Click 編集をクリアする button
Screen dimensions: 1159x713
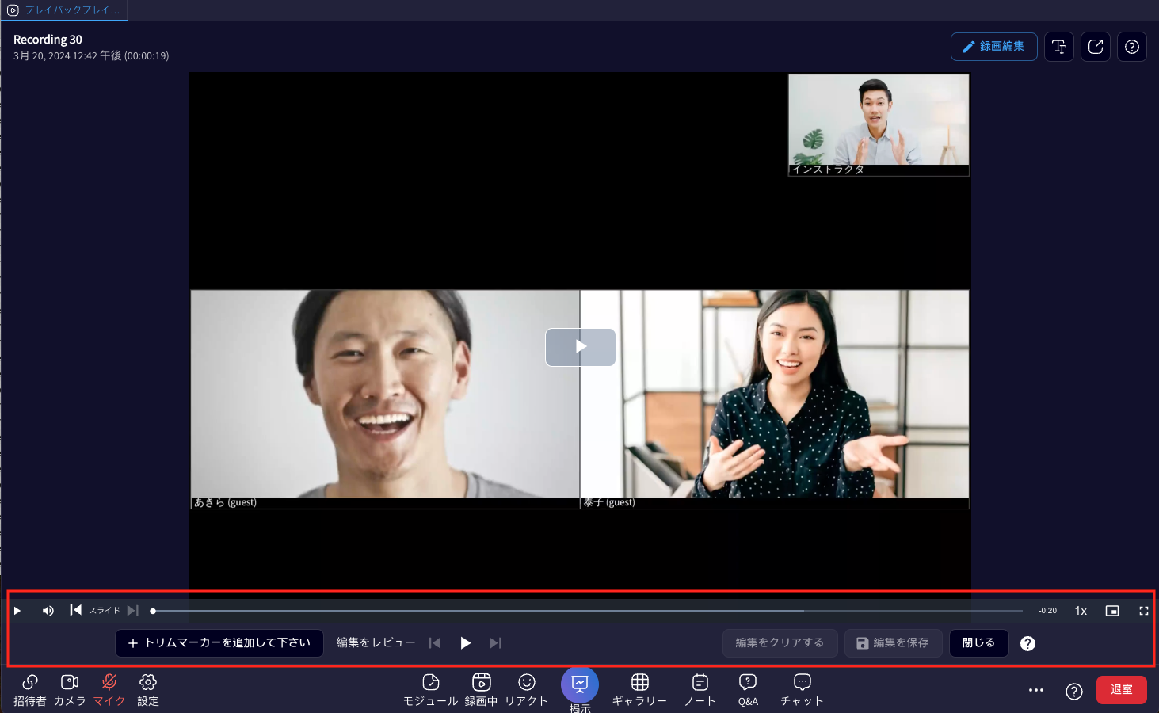click(780, 643)
